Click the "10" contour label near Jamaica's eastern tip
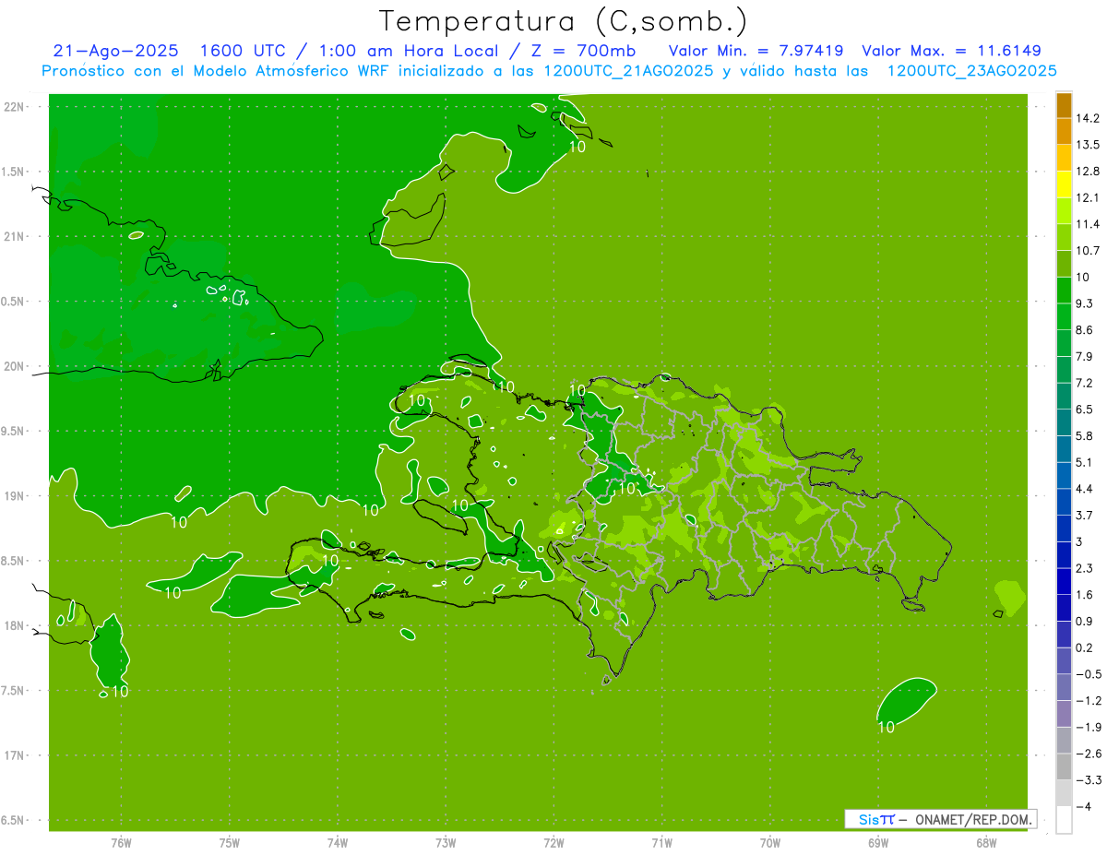 [x=119, y=692]
